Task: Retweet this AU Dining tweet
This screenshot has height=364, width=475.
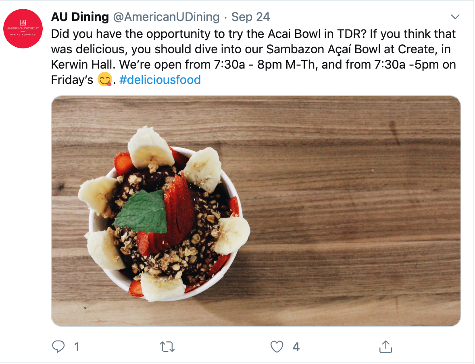Action: 167,346
